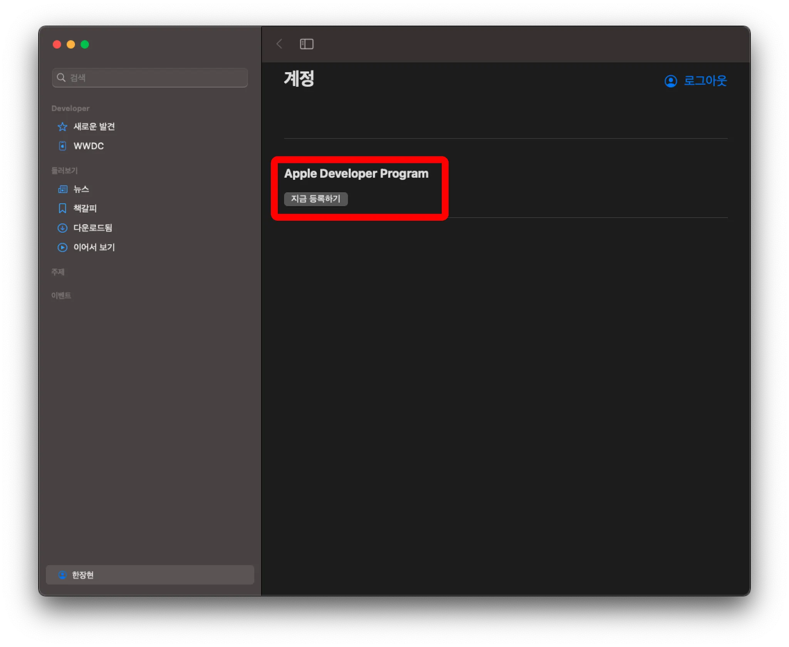Expand the 이벤트 sidebar section
The height and width of the screenshot is (647, 789).
61,295
